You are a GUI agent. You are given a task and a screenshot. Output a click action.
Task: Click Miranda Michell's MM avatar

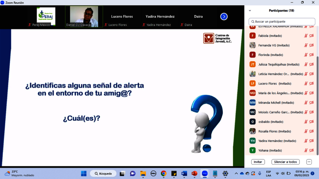point(252,103)
